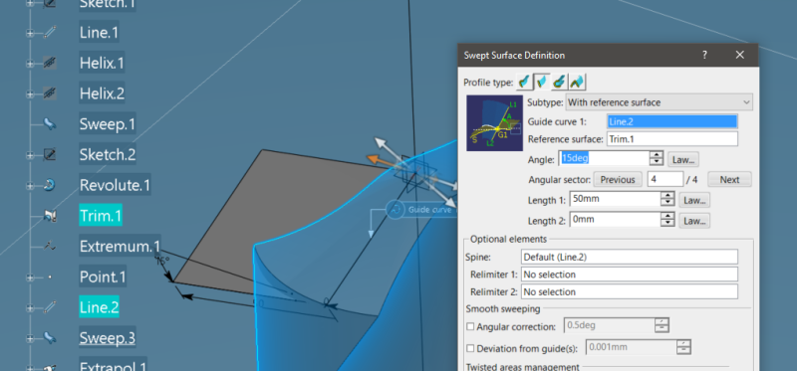Click the Relimiter 1 selection field
This screenshot has height=371, width=797.
(x=630, y=275)
